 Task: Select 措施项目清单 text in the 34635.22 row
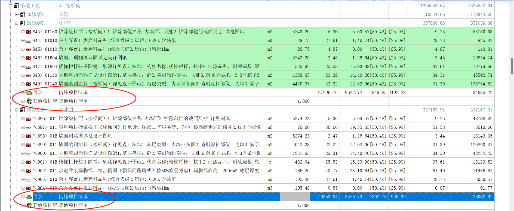[x=73, y=92]
